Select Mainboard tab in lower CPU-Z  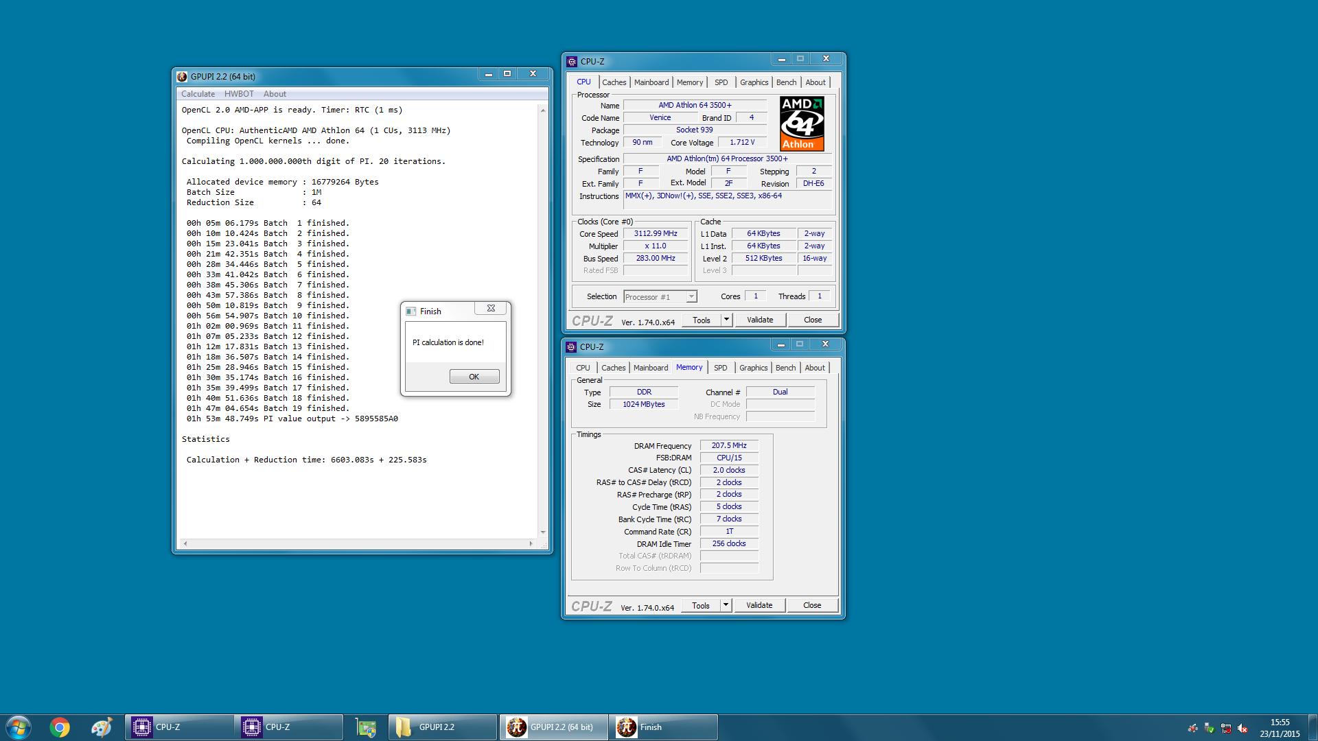coord(651,368)
